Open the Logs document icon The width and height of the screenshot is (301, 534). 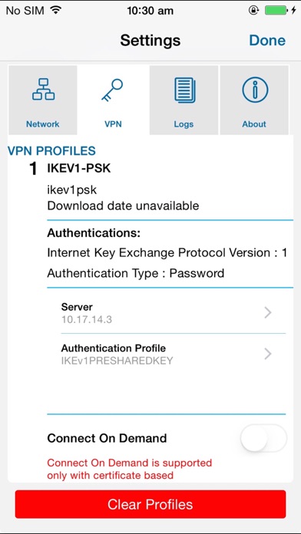[x=185, y=90]
